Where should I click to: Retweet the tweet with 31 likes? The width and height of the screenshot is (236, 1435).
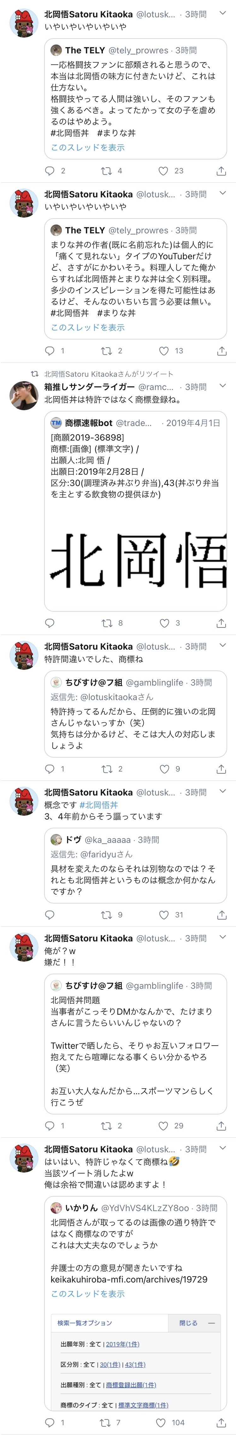coord(106,914)
